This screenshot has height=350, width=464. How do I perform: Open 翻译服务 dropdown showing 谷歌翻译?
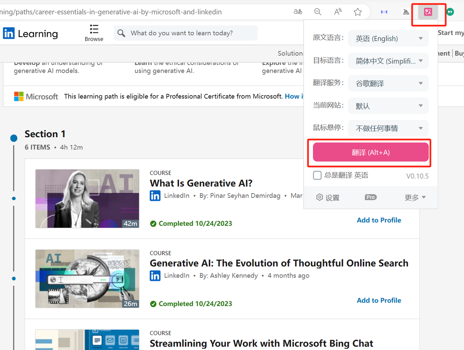pos(388,84)
